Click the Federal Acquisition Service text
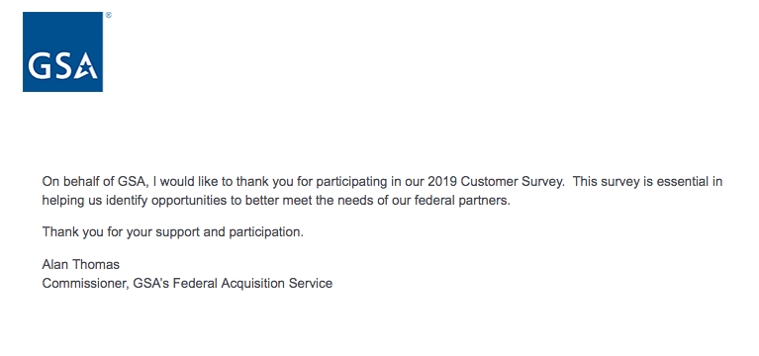The width and height of the screenshot is (759, 356). (x=252, y=284)
